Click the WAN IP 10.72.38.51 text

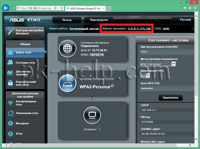click(x=94, y=50)
